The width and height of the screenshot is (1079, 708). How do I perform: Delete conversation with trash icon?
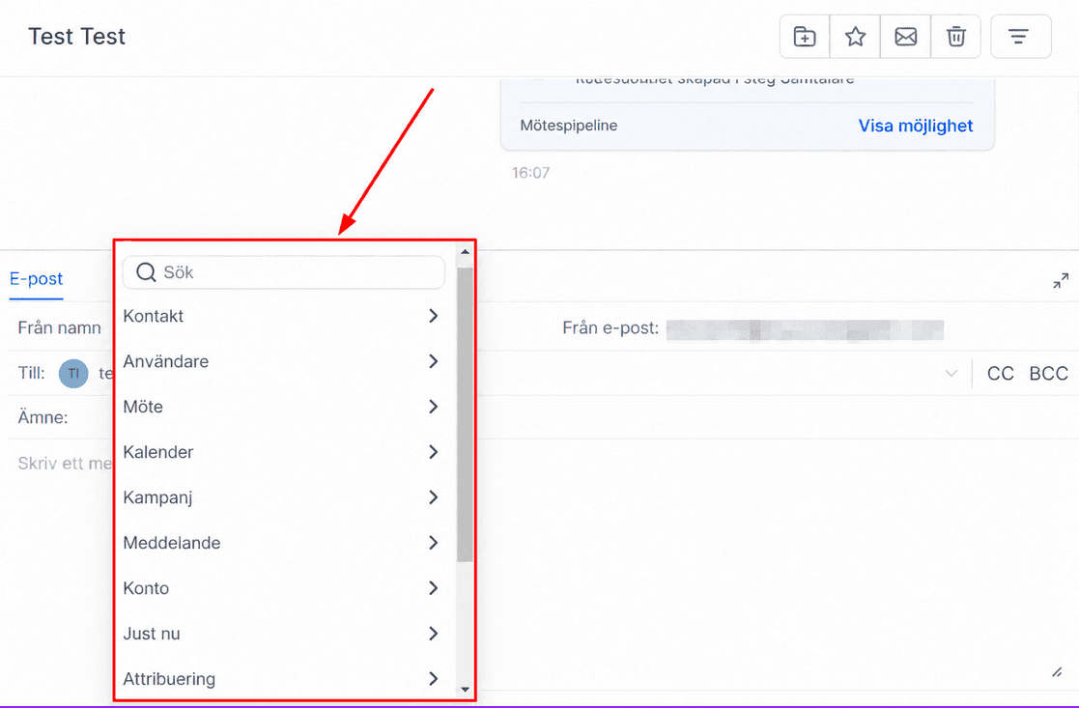point(955,37)
